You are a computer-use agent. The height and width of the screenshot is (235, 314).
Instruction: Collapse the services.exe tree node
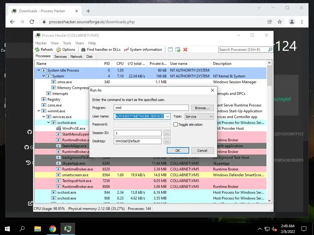44,117
